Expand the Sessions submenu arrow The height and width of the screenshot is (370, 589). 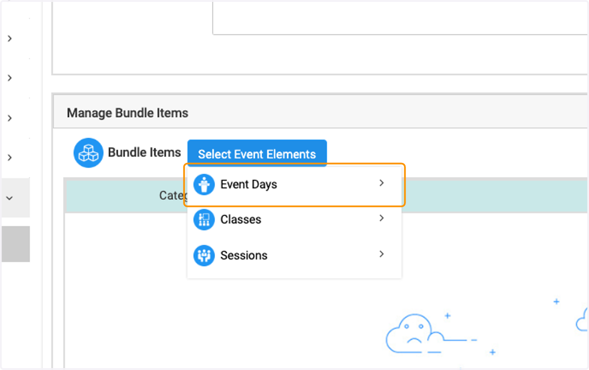[381, 254]
